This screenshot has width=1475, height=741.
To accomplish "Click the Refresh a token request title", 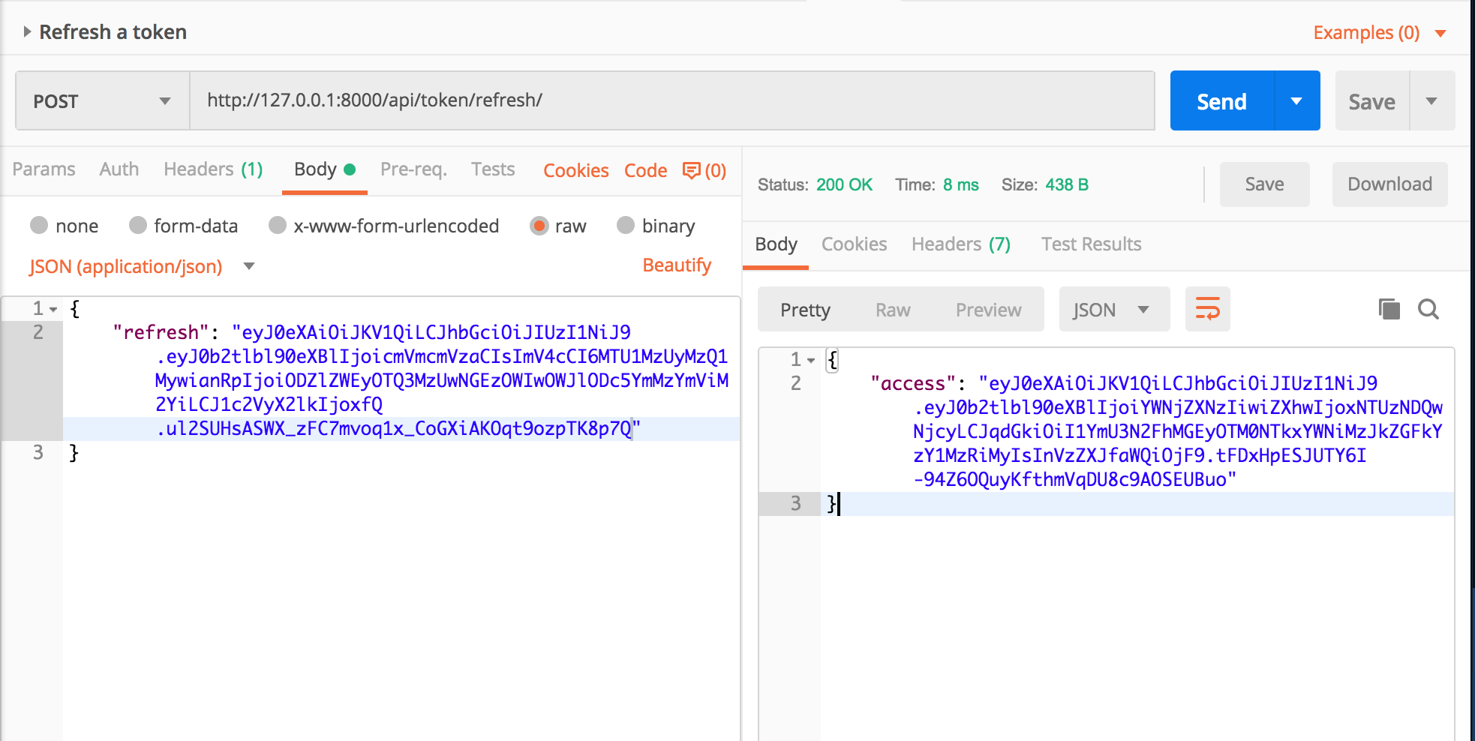I will (113, 32).
